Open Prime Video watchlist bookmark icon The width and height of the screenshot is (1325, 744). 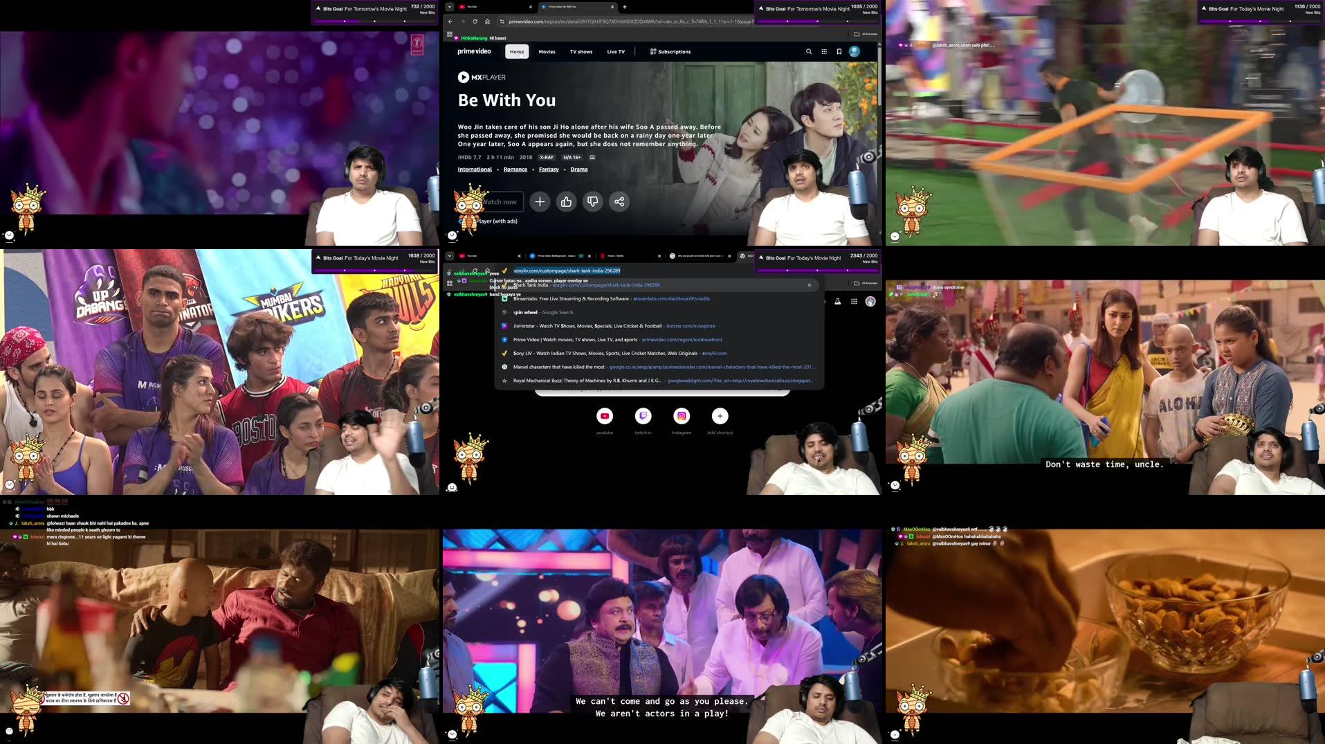[x=839, y=51]
